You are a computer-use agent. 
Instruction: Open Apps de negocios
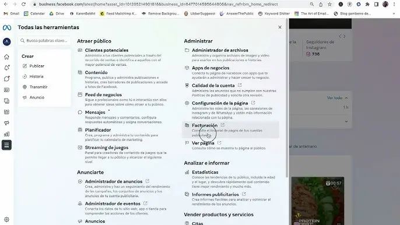pos(210,68)
